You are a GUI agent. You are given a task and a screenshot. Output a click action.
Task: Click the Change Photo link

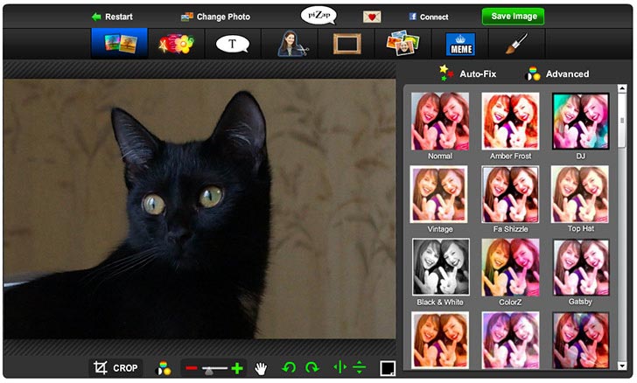click(215, 17)
